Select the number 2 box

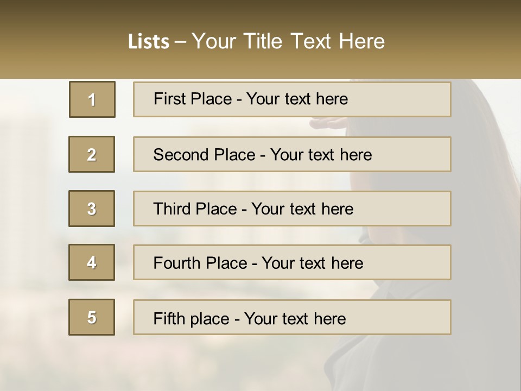[x=92, y=154]
